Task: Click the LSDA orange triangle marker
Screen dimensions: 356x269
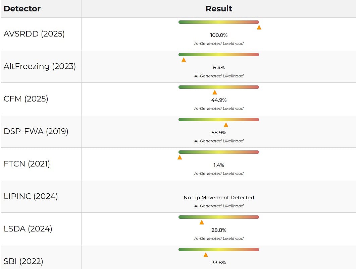Action: click(202, 222)
